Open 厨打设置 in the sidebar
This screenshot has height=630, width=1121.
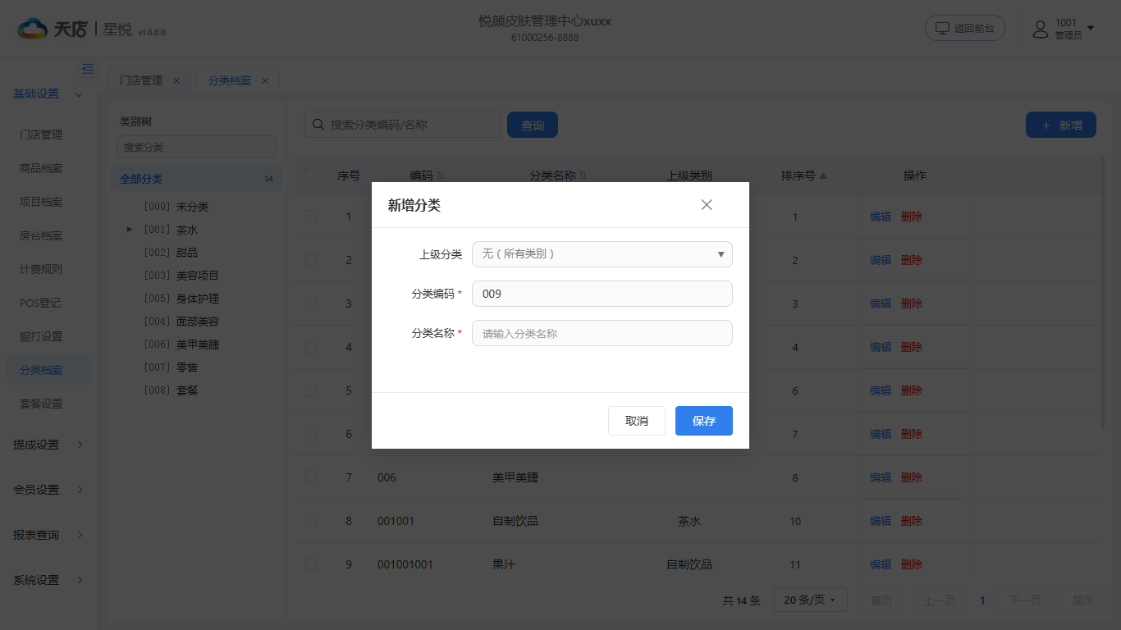coord(41,336)
